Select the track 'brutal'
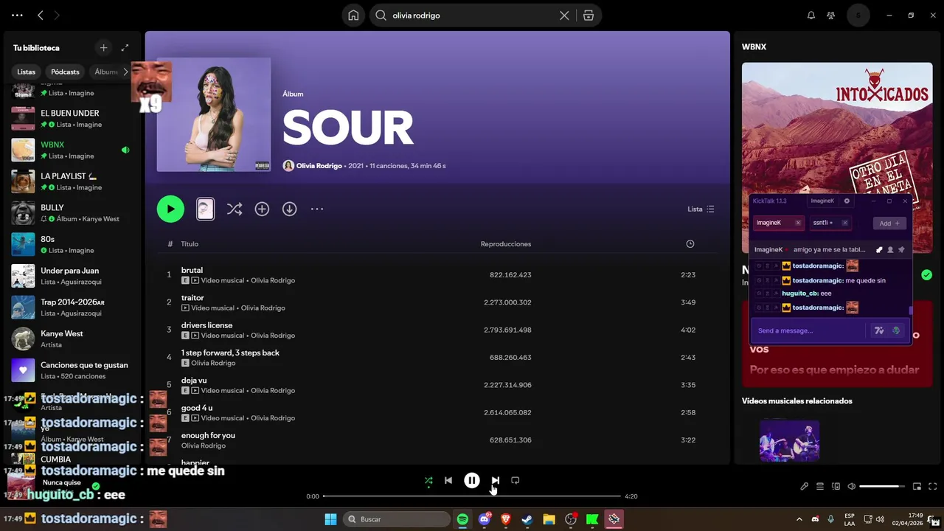The image size is (944, 531). (192, 270)
